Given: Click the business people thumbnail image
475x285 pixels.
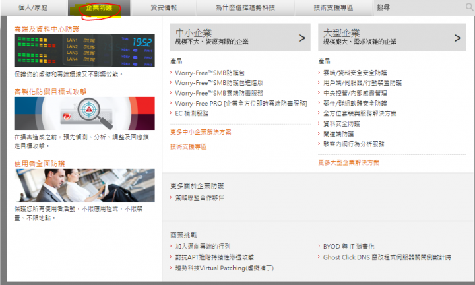Looking at the screenshot, I should click(x=84, y=185).
